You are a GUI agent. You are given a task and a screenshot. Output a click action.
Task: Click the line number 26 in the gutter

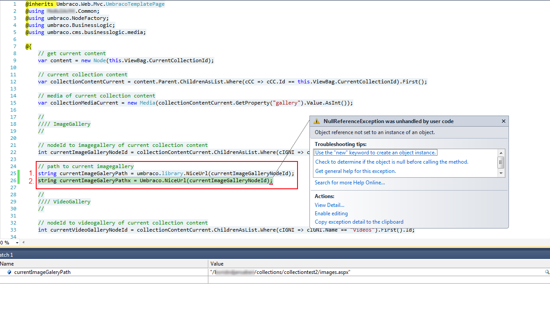[x=13, y=180]
